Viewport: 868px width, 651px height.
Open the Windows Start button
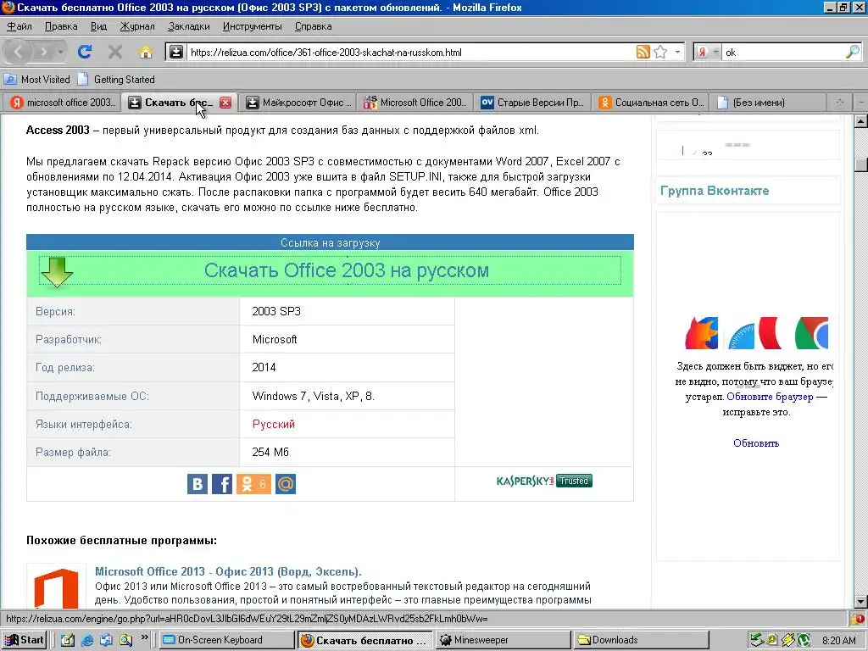coord(25,640)
